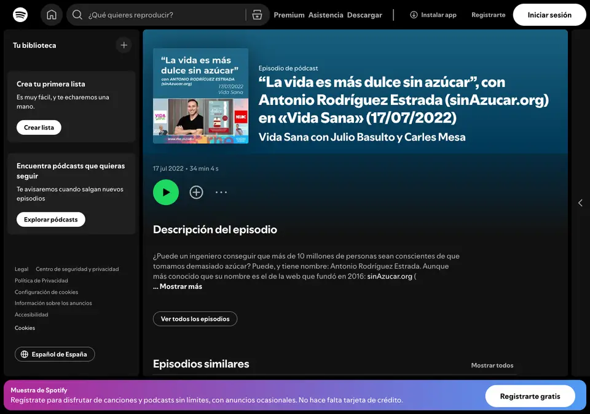The width and height of the screenshot is (590, 414).
Task: Go to Home via house icon
Action: coord(52,15)
